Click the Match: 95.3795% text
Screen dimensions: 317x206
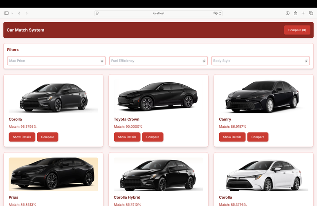point(22,127)
